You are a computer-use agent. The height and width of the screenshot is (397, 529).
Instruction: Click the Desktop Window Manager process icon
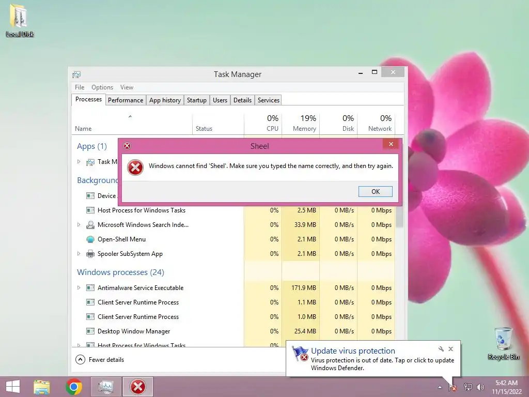(90, 331)
